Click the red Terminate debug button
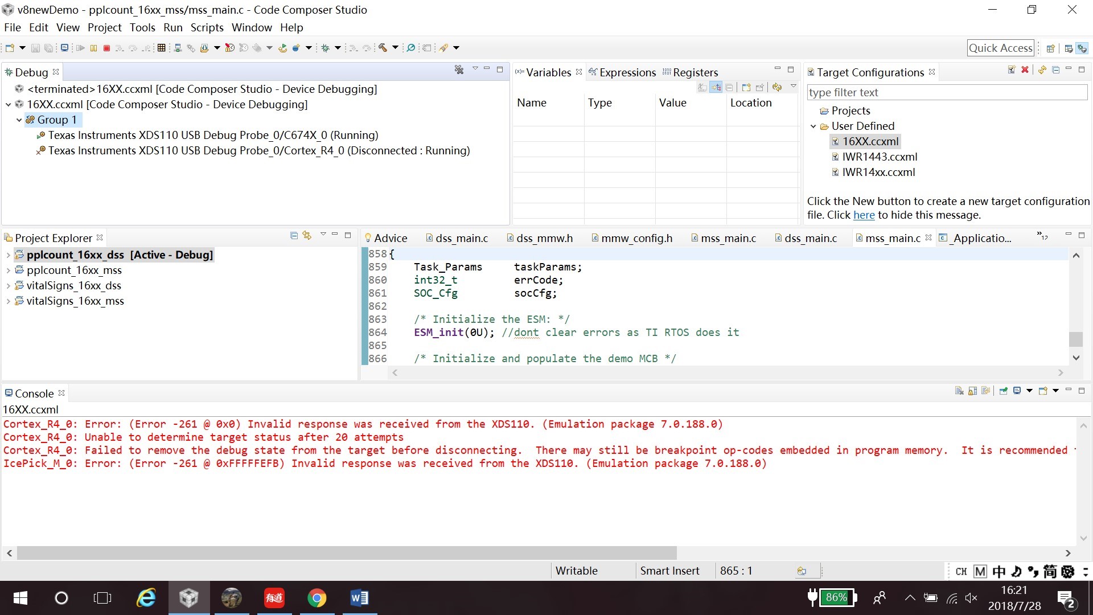 [106, 48]
